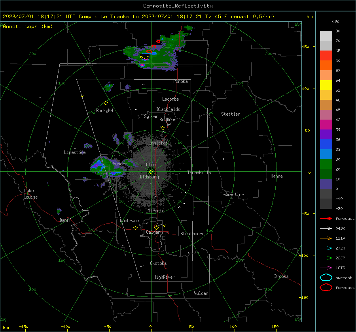Click the Sundre label
Viewport: 356px width, 332px height.
[x=120, y=163]
